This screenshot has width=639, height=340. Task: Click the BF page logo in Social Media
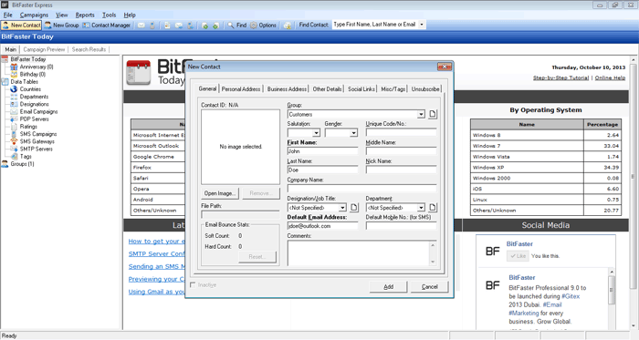(x=492, y=252)
